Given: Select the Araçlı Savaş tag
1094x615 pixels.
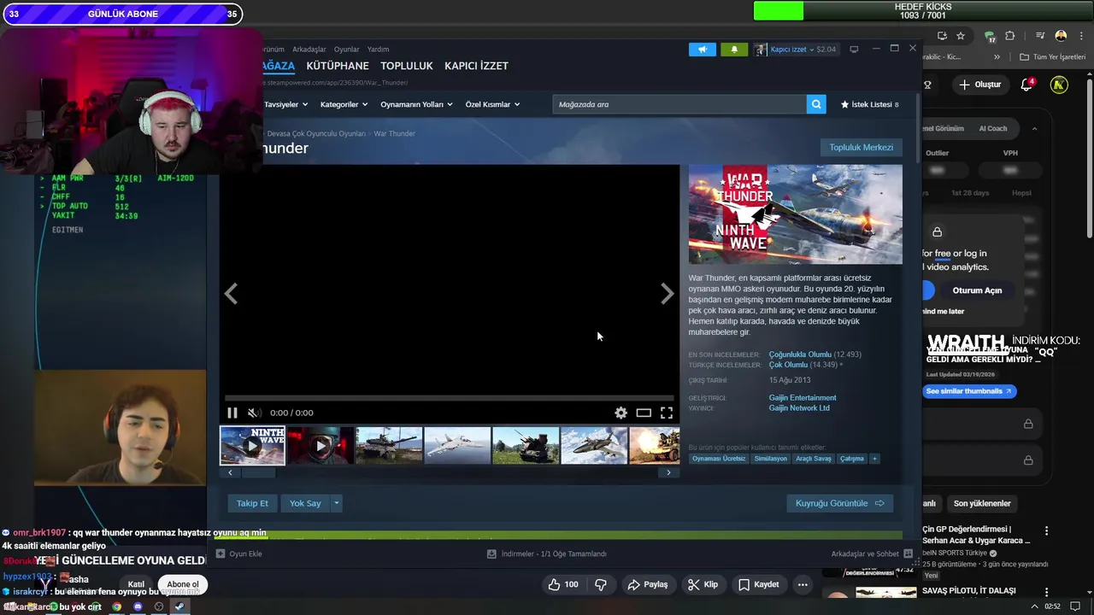Looking at the screenshot, I should pos(814,459).
